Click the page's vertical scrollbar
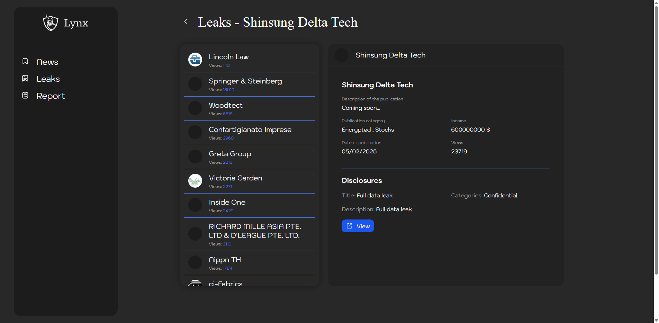The width and height of the screenshot is (659, 323). click(x=656, y=138)
